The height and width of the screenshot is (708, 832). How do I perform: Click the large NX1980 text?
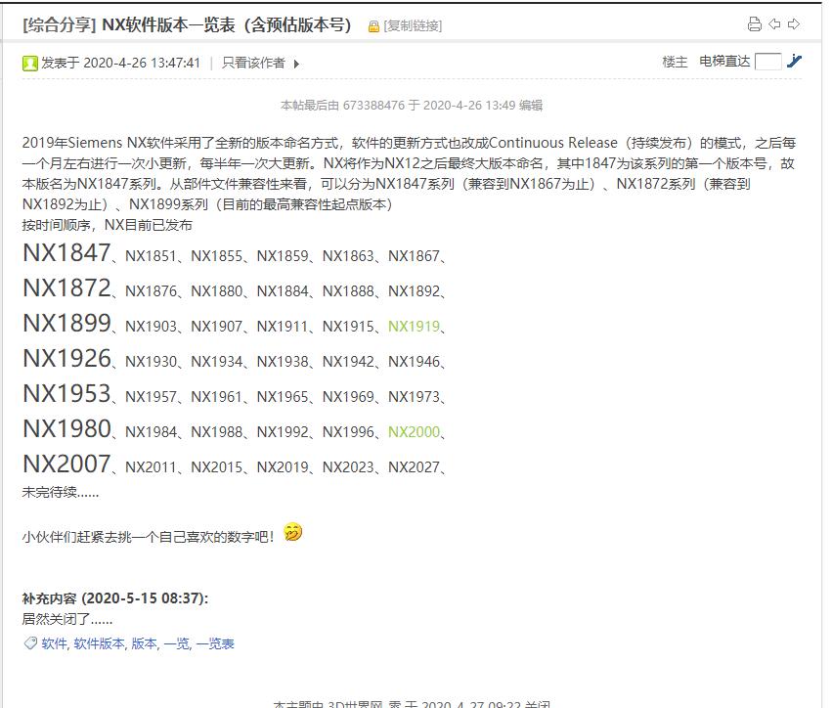click(x=66, y=429)
